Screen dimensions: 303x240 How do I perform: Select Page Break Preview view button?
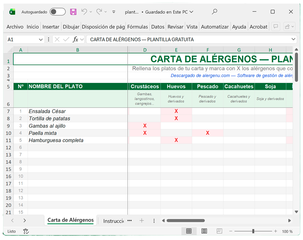(219, 231)
